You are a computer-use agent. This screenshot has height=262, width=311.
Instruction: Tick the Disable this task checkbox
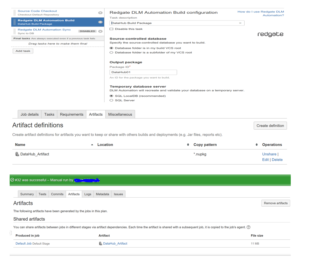pyautogui.click(x=111, y=29)
